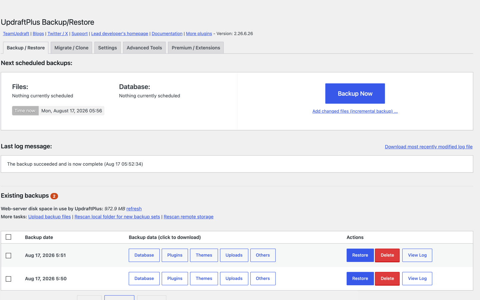Viewport: 480px width, 300px height.
Task: View Log for the 5:51 backup
Action: pos(417,255)
